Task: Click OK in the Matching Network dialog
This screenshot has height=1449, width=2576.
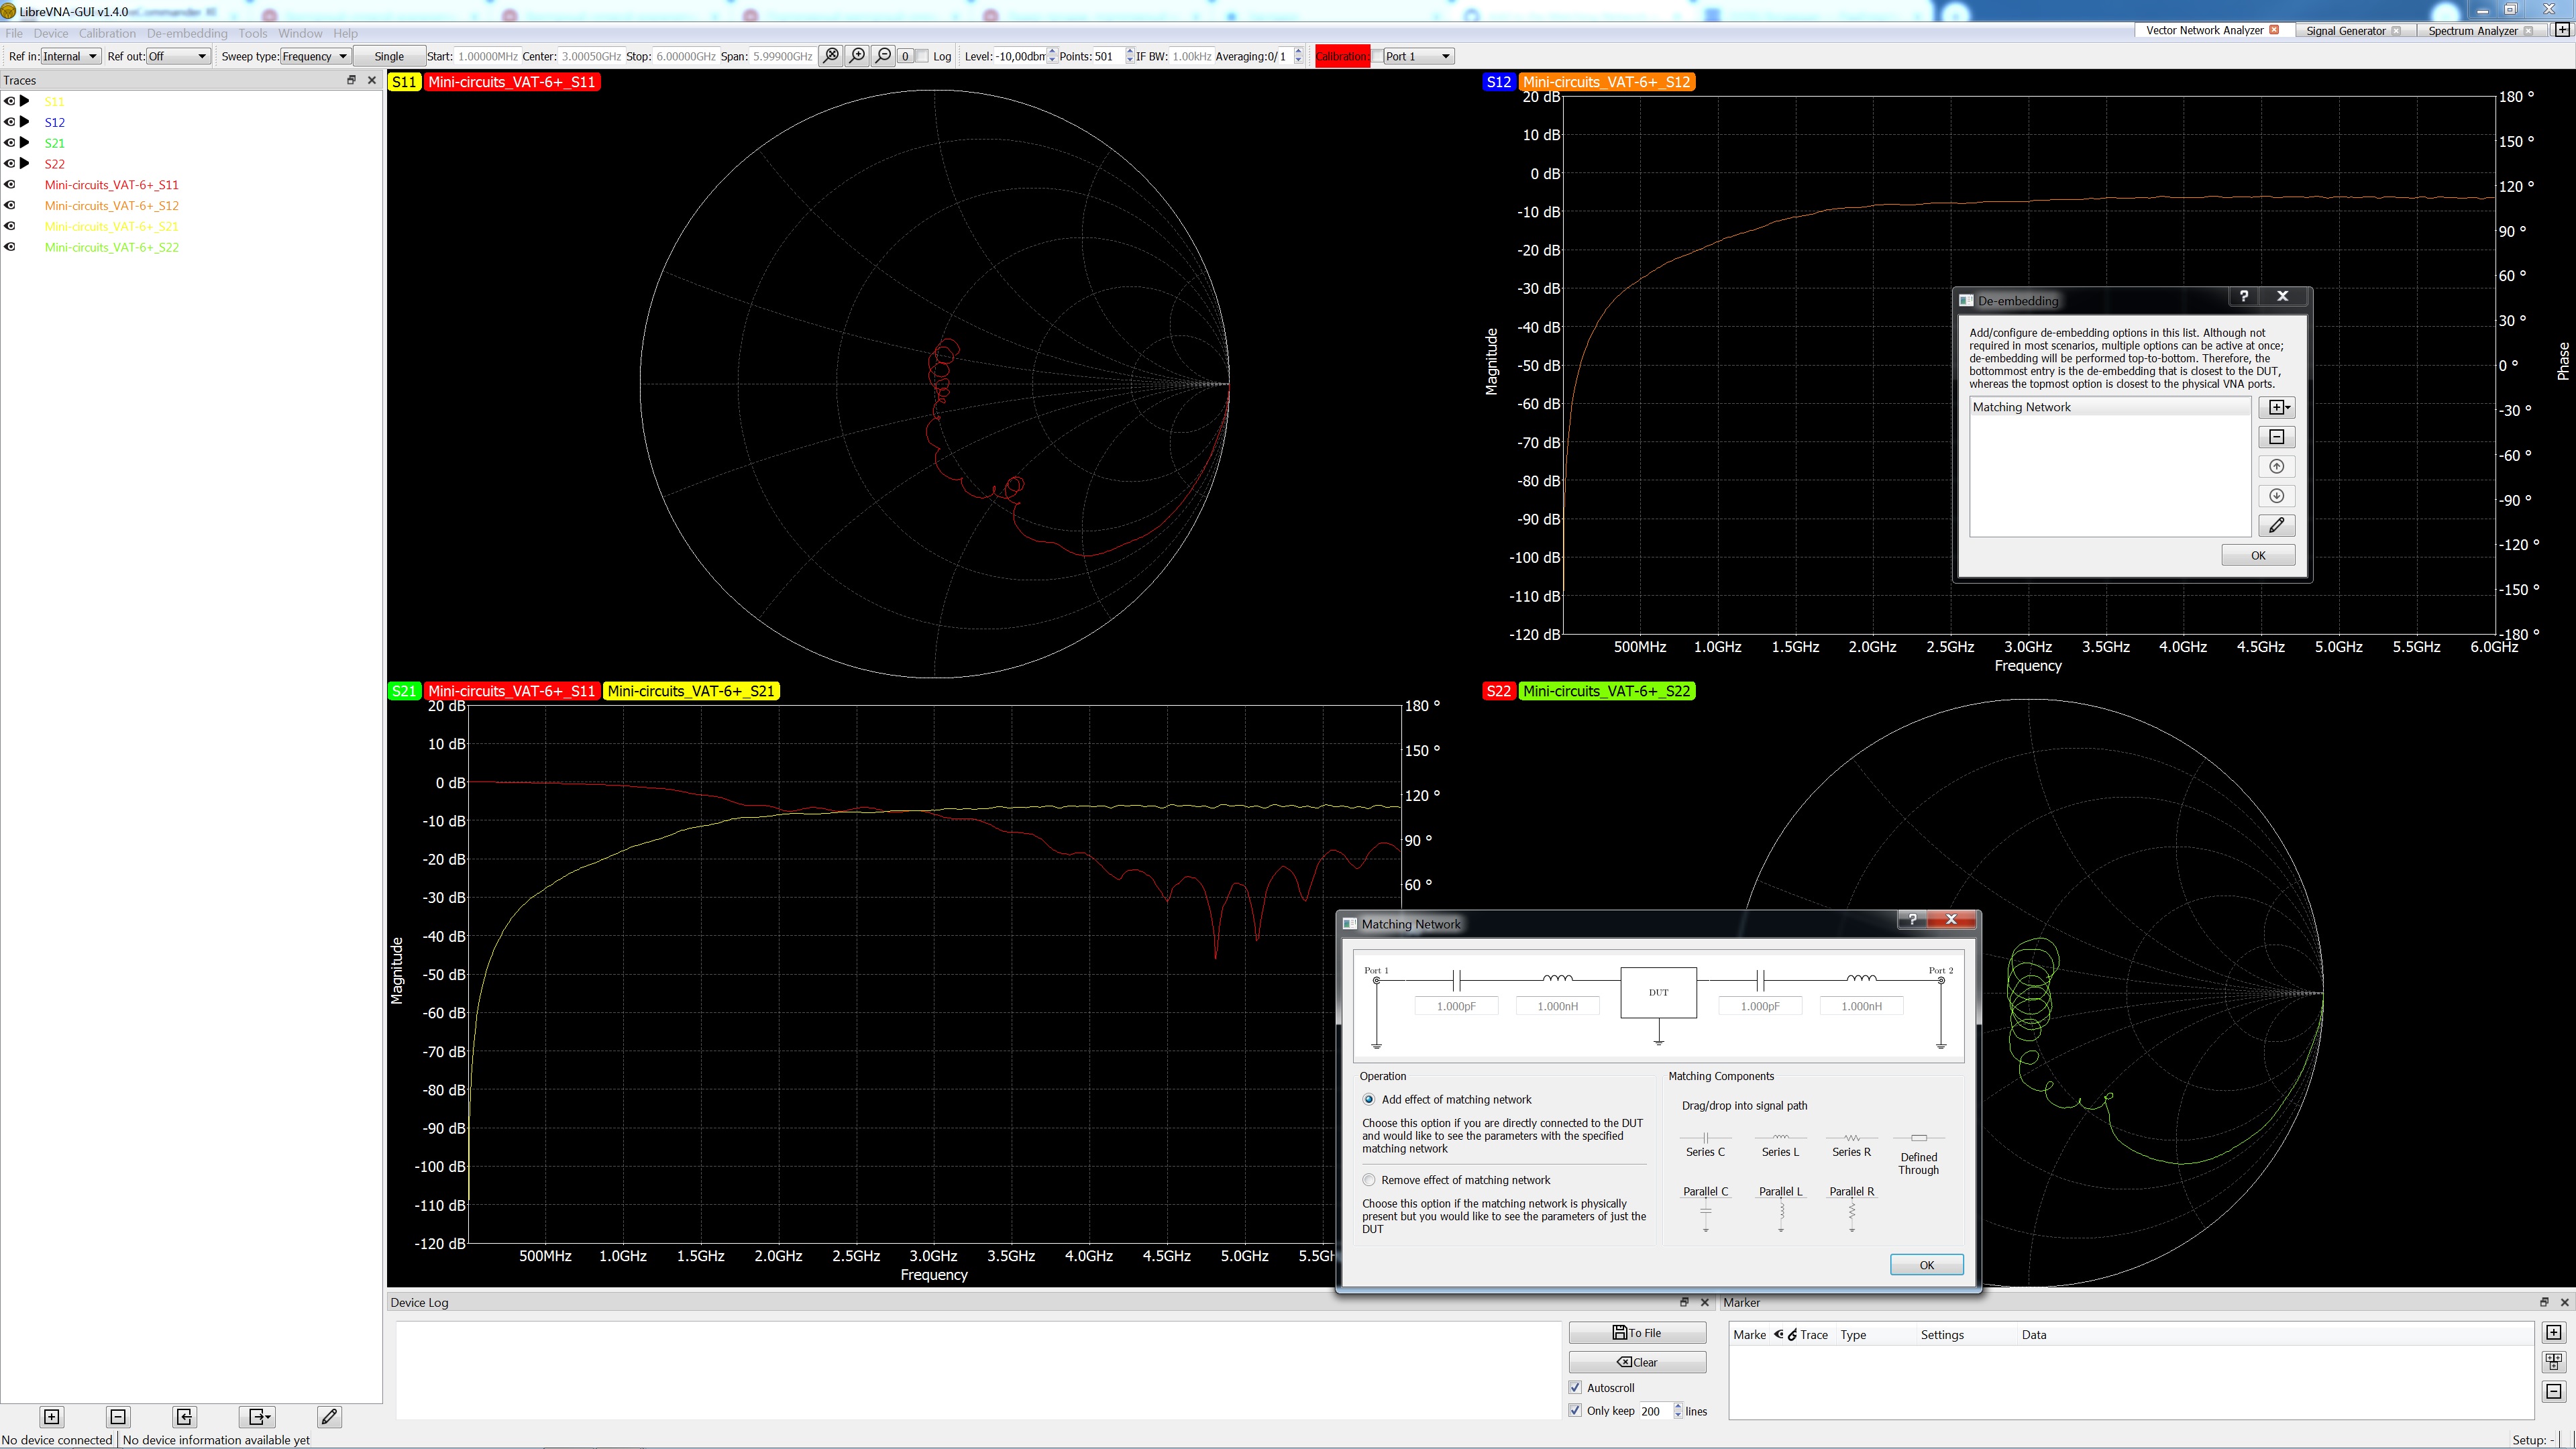Action: pyautogui.click(x=1926, y=1265)
